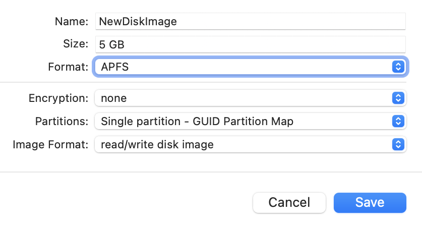Open the Format dropdown showing APFS
422x226 pixels.
pos(242,66)
